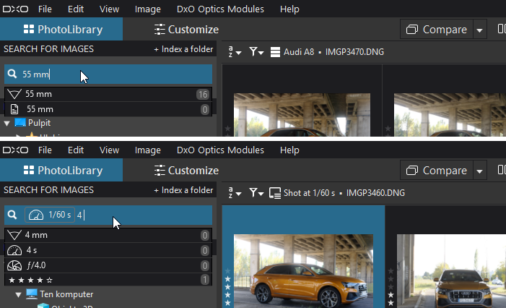Viewport: 506px width, 308px height.
Task: Toggle side-by-side view icon in bottom window
Action: point(502,170)
